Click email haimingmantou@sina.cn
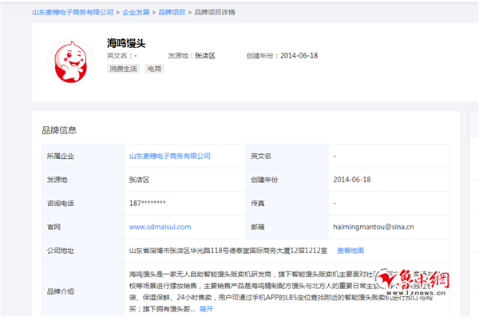 [x=374, y=227]
